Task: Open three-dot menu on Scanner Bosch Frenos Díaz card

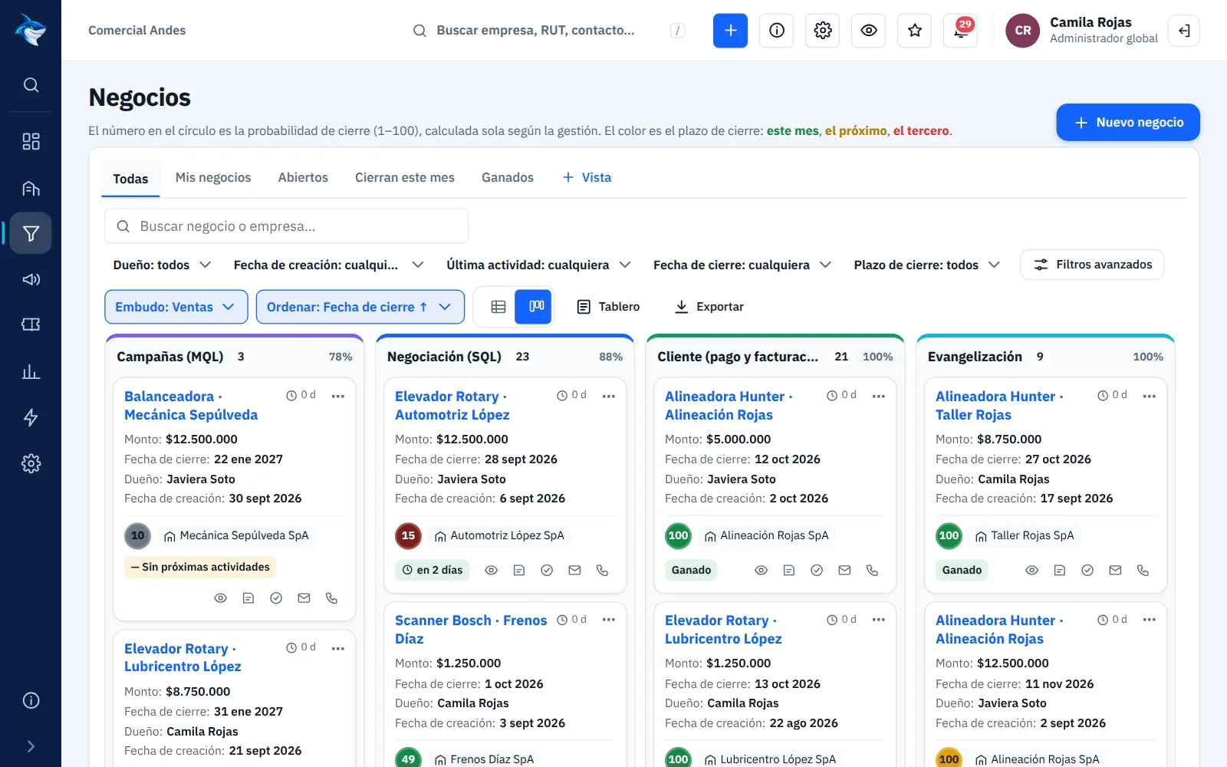Action: click(609, 620)
